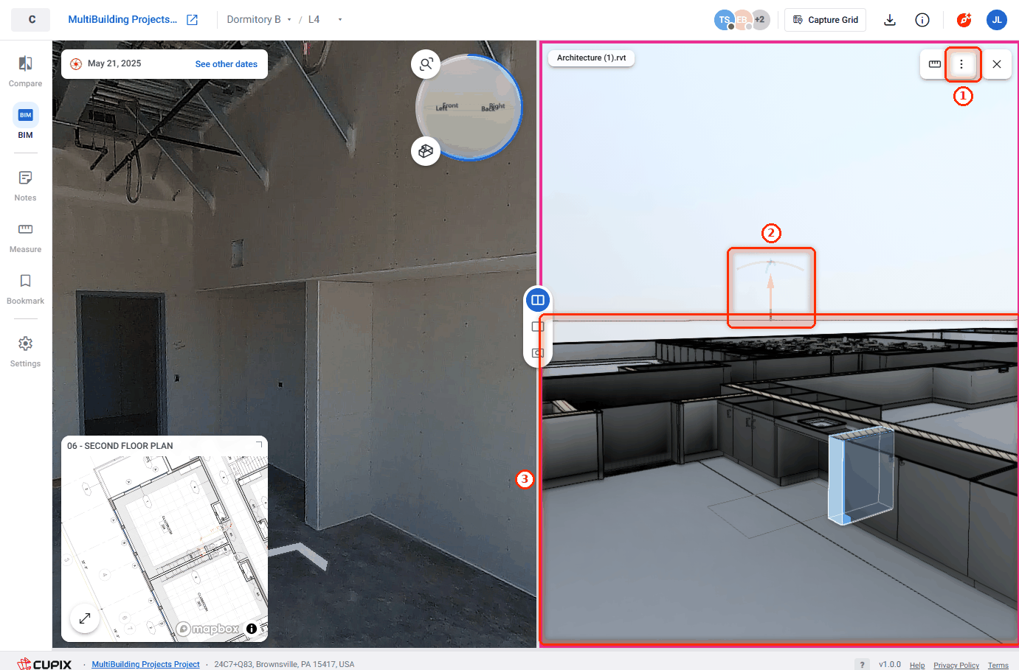Click the Architecture (1).rvt file label
This screenshot has height=670, width=1019.
click(x=591, y=57)
